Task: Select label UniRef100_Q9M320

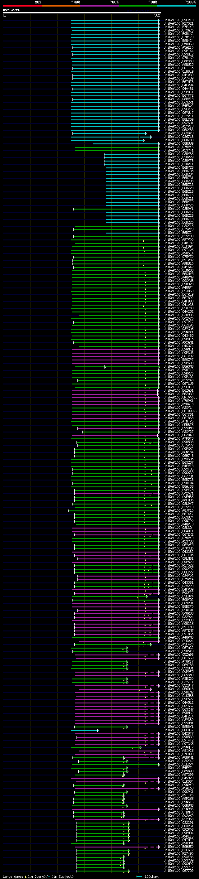Action: 178,284
